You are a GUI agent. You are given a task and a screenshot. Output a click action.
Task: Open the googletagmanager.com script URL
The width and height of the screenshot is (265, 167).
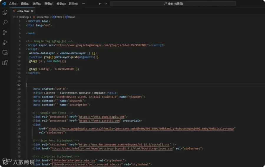102,45
